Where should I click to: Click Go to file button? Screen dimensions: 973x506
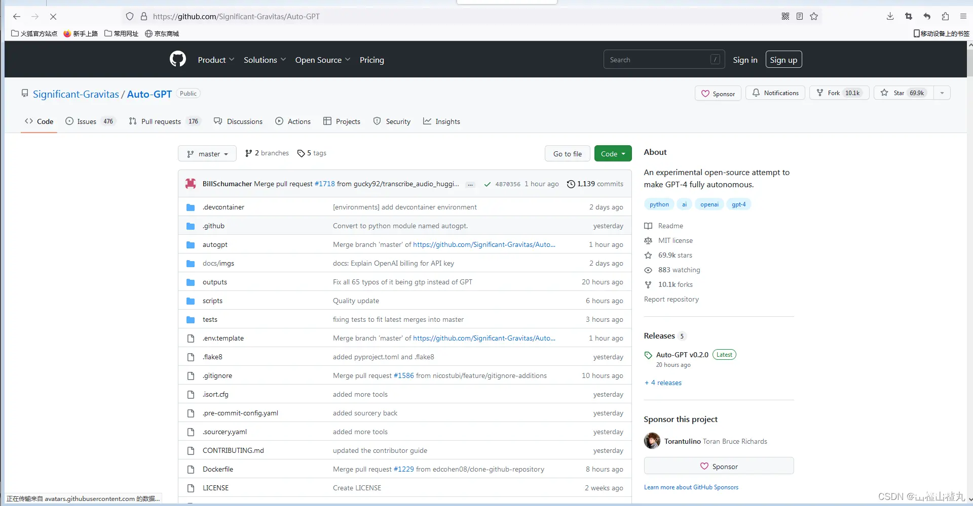[568, 154]
